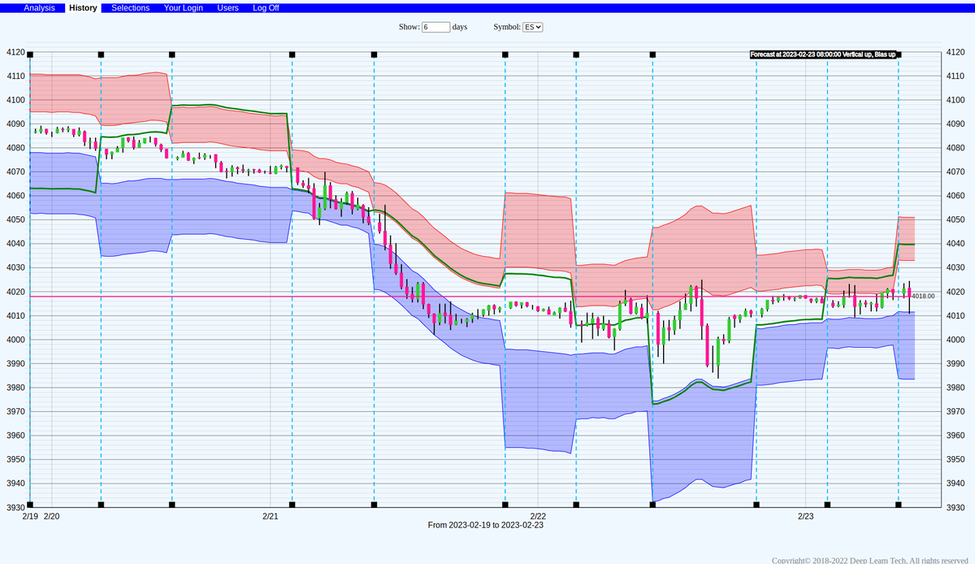Select the 4018.00 current price label

click(923, 296)
